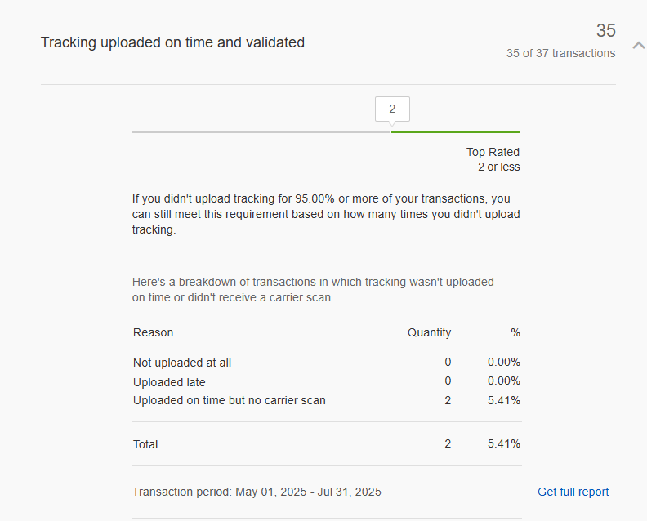Click the 5.41% value in the carrier scan row
This screenshot has height=521, width=647.
503,401
